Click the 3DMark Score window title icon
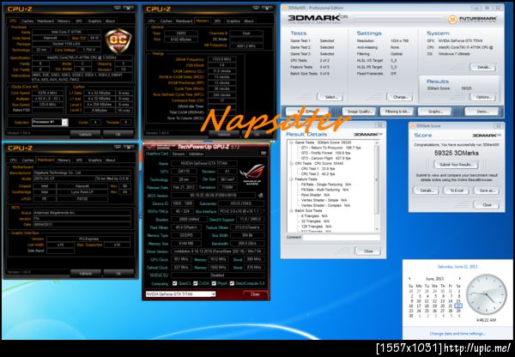 pyautogui.click(x=413, y=126)
